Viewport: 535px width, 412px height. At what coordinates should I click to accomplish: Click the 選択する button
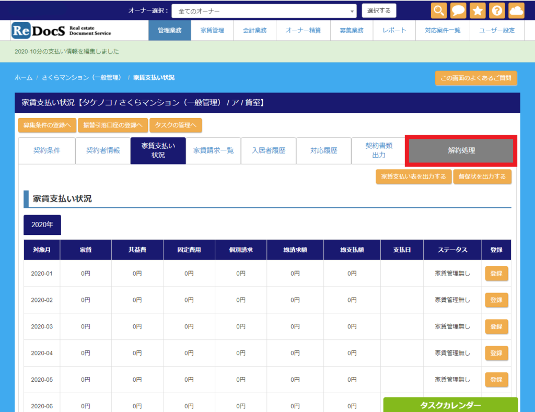(379, 10)
